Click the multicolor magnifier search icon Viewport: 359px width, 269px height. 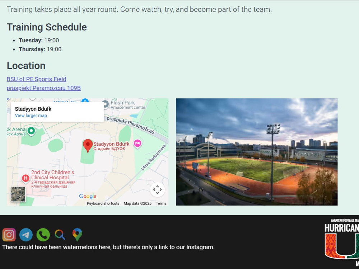click(x=60, y=235)
